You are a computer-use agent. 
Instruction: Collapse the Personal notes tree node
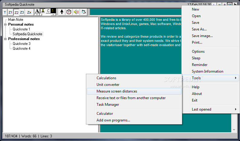click(x=5, y=24)
